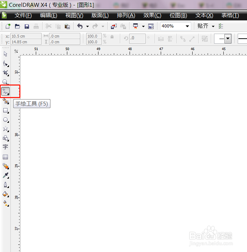The height and width of the screenshot is (252, 247).
Task: Select the Crop tool
Action: coord(6,73)
